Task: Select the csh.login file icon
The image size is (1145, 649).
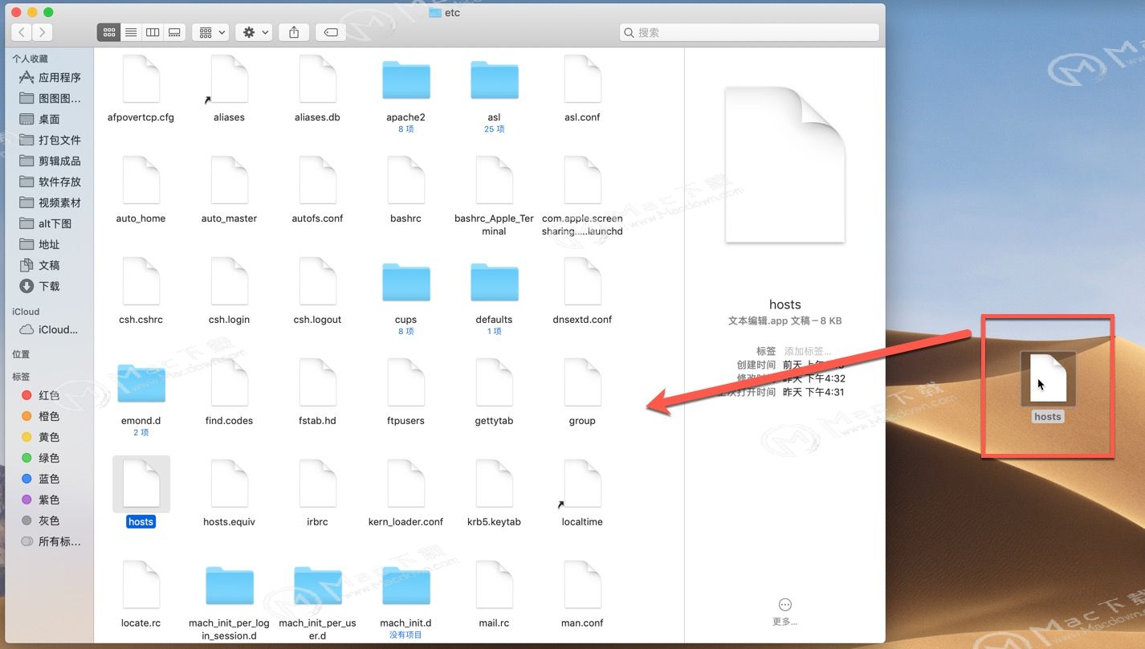Action: [229, 282]
